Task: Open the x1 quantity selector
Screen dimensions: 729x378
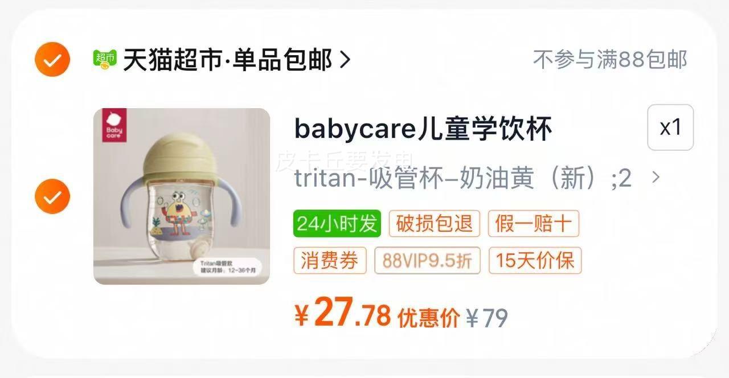Action: [670, 128]
